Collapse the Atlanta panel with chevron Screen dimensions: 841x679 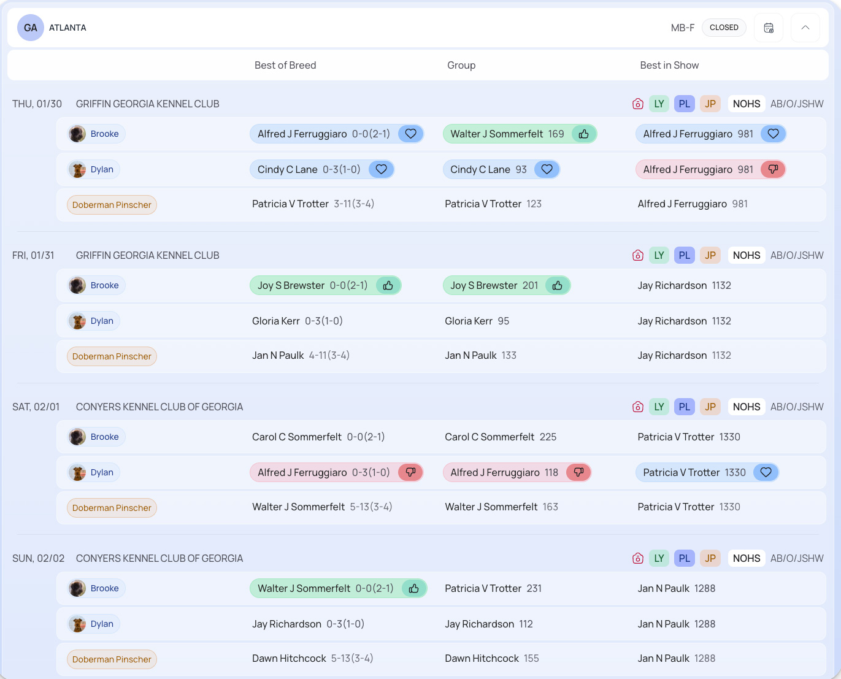click(805, 28)
